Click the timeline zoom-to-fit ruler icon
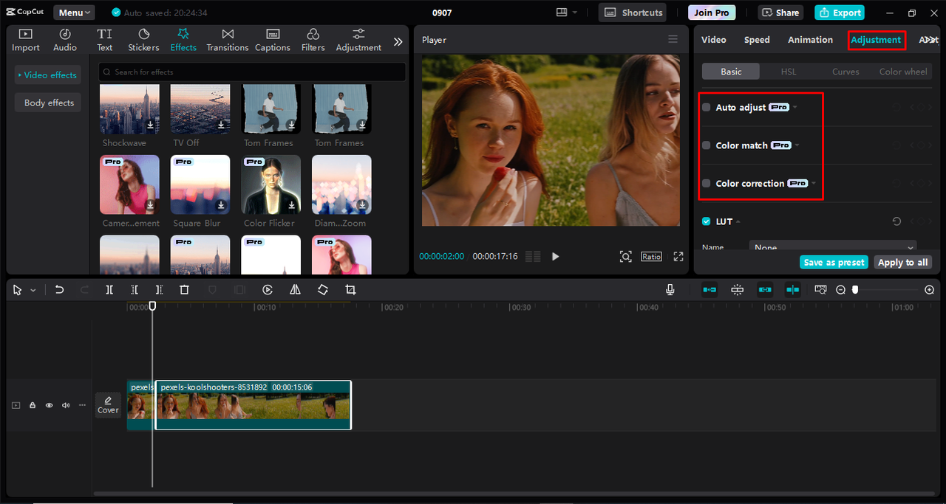This screenshot has width=946, height=504. (820, 290)
